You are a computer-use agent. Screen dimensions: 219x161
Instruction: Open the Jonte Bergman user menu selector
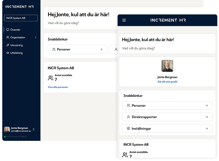point(33,129)
